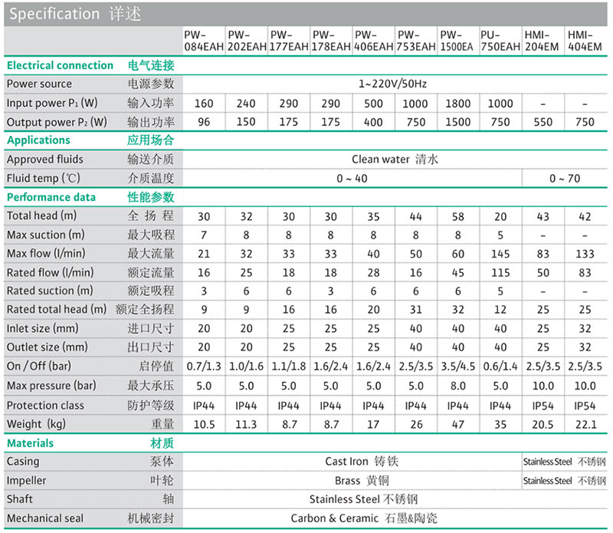Select the "Electrical connection" section heading
Screen dimensions: 613x533
pyautogui.click(x=60, y=65)
